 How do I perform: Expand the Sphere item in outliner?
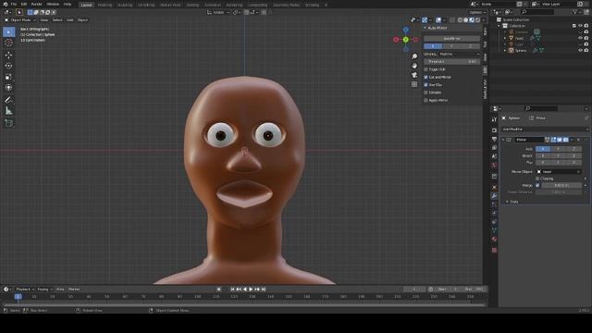click(505, 50)
